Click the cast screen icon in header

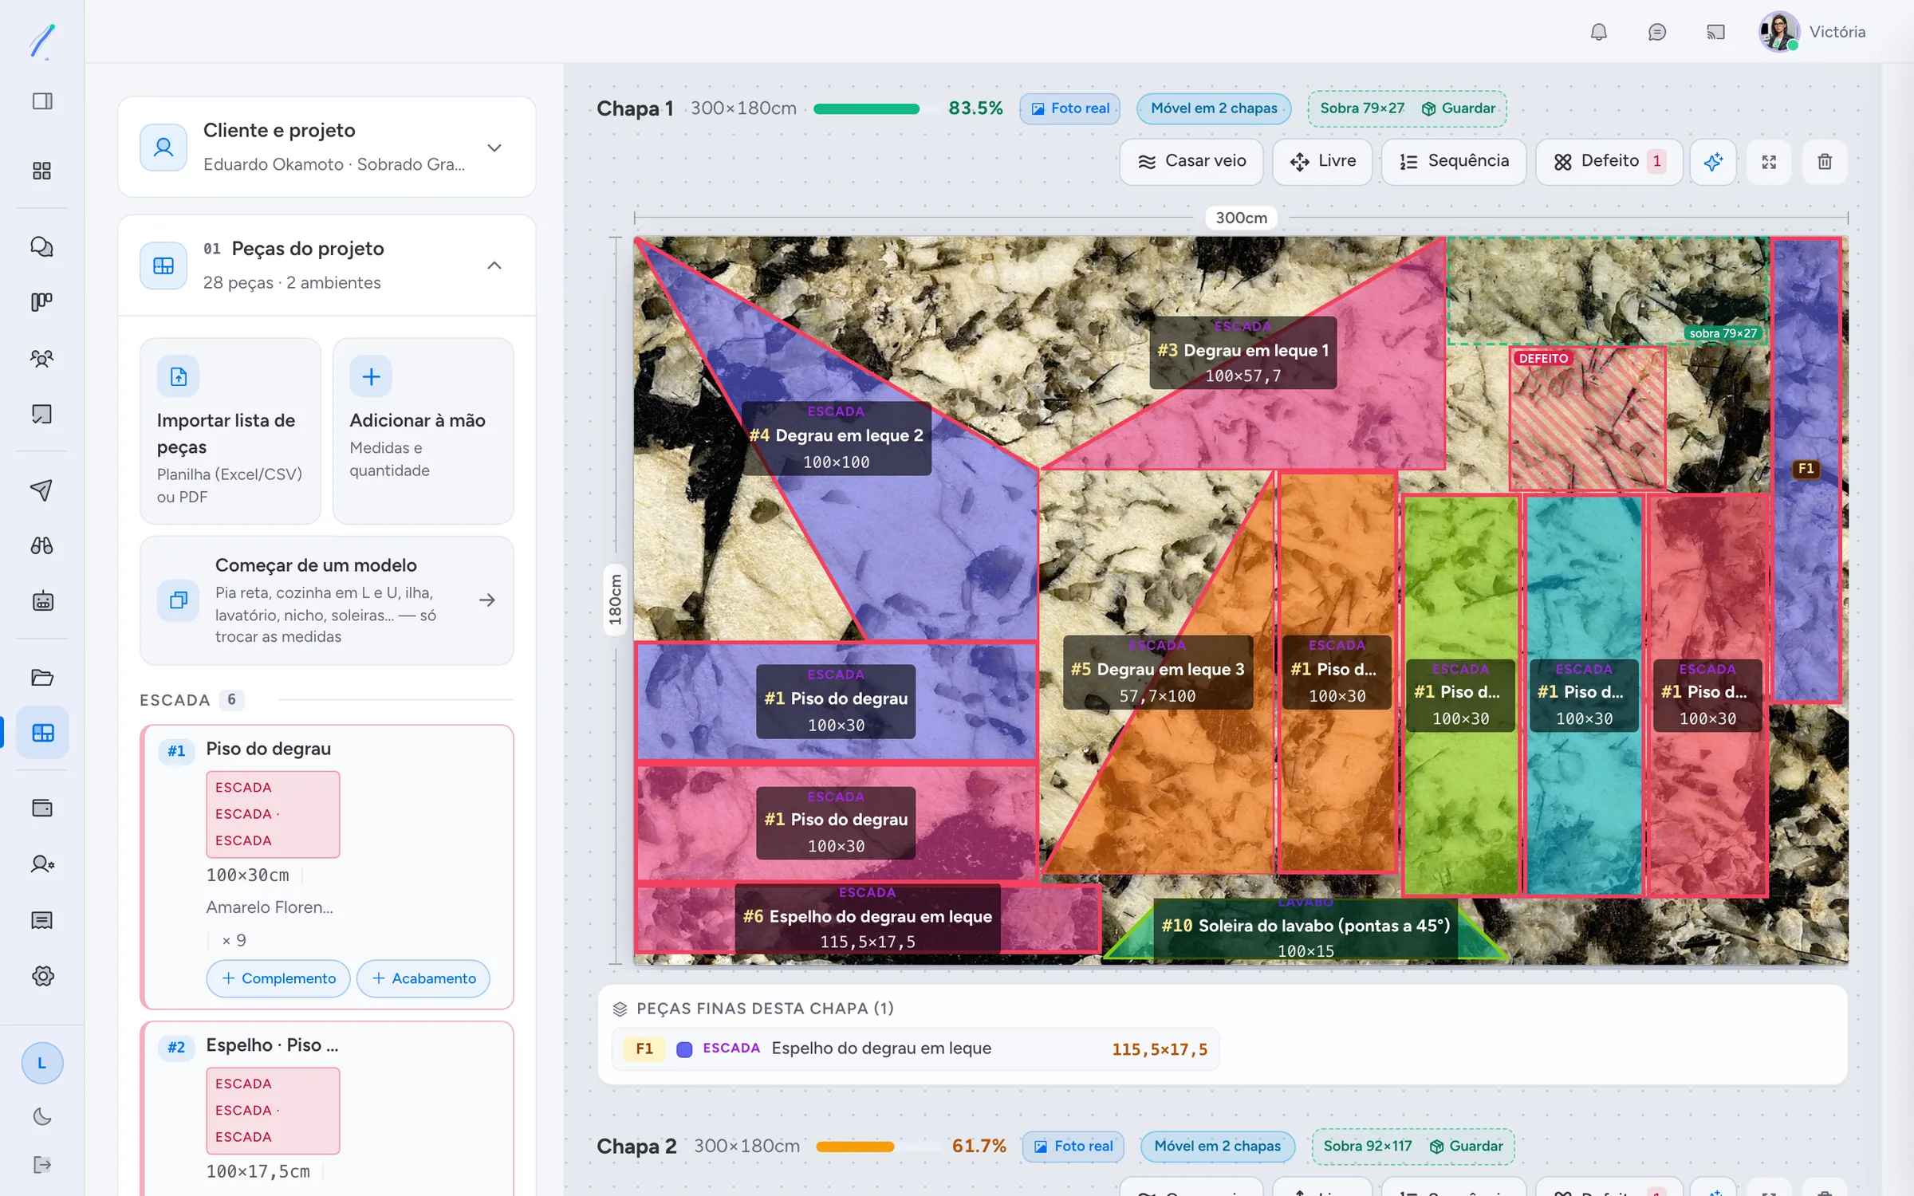1715,32
